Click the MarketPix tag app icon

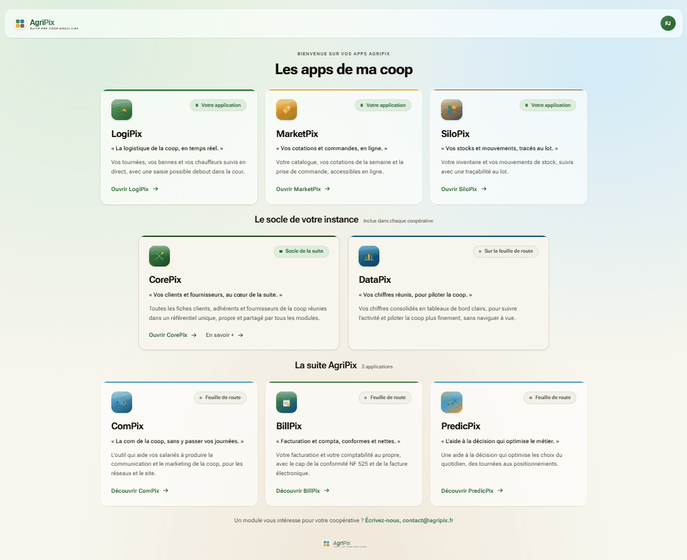pos(286,109)
